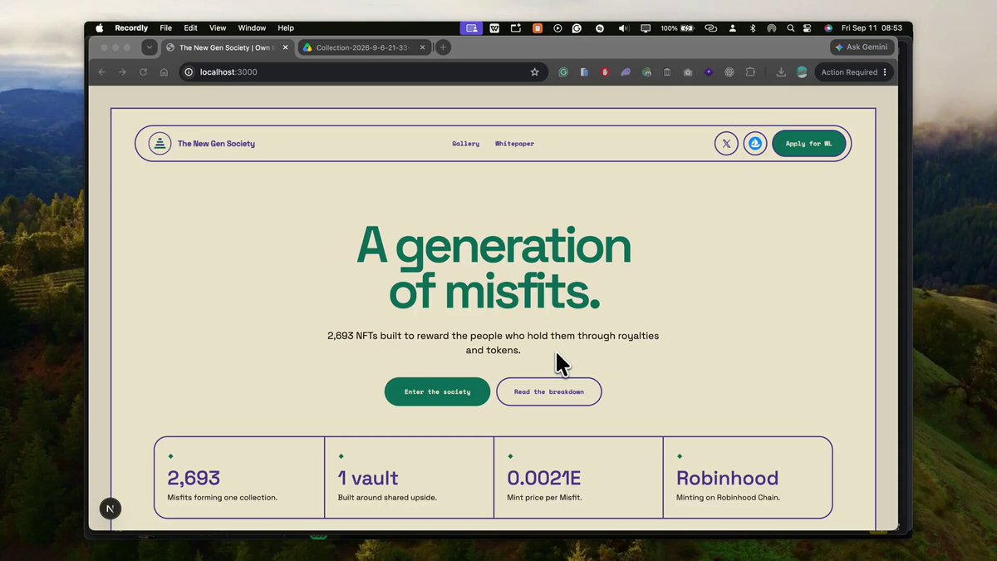Go forward in browser history
The height and width of the screenshot is (561, 997).
click(122, 72)
